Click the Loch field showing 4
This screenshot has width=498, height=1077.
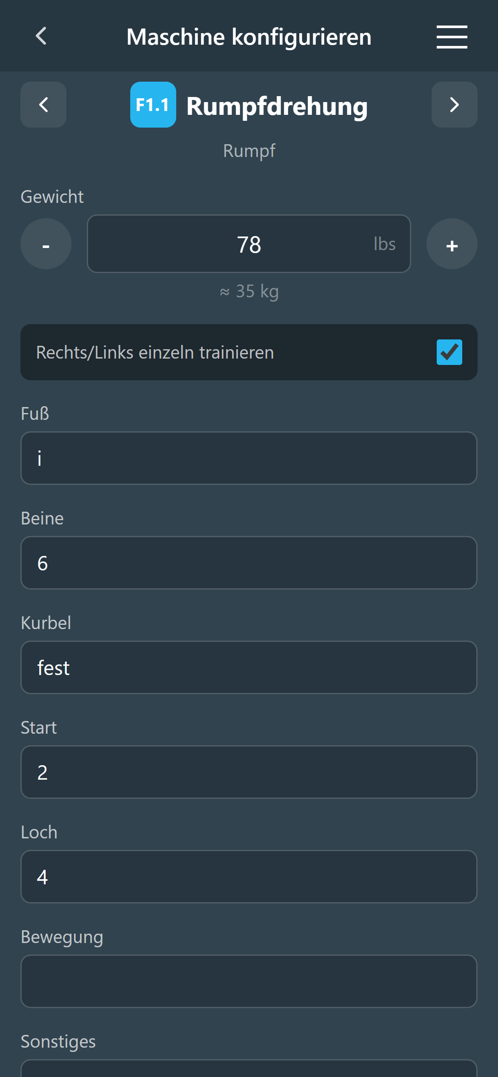[x=249, y=877]
